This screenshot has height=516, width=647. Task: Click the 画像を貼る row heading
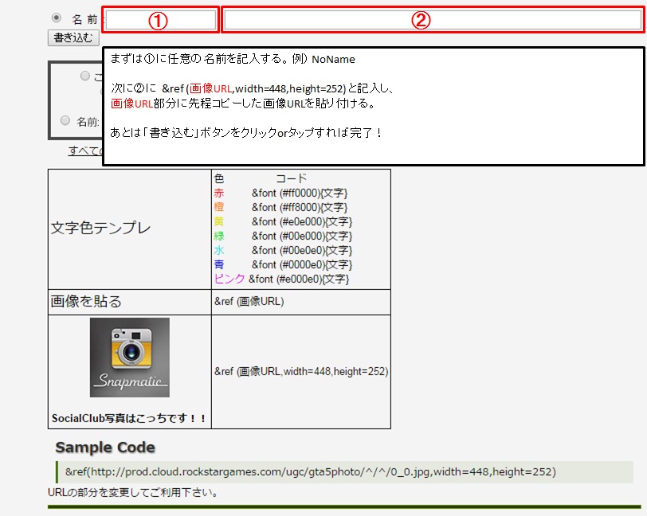click(87, 302)
